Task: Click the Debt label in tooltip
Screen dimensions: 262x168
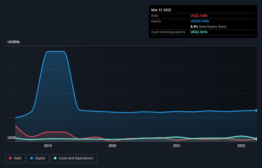Action: pos(155,16)
